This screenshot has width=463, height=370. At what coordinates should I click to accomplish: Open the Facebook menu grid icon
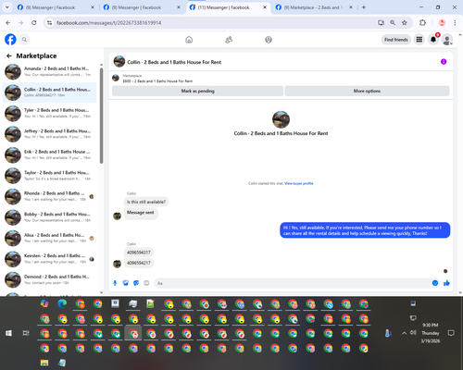pos(419,40)
